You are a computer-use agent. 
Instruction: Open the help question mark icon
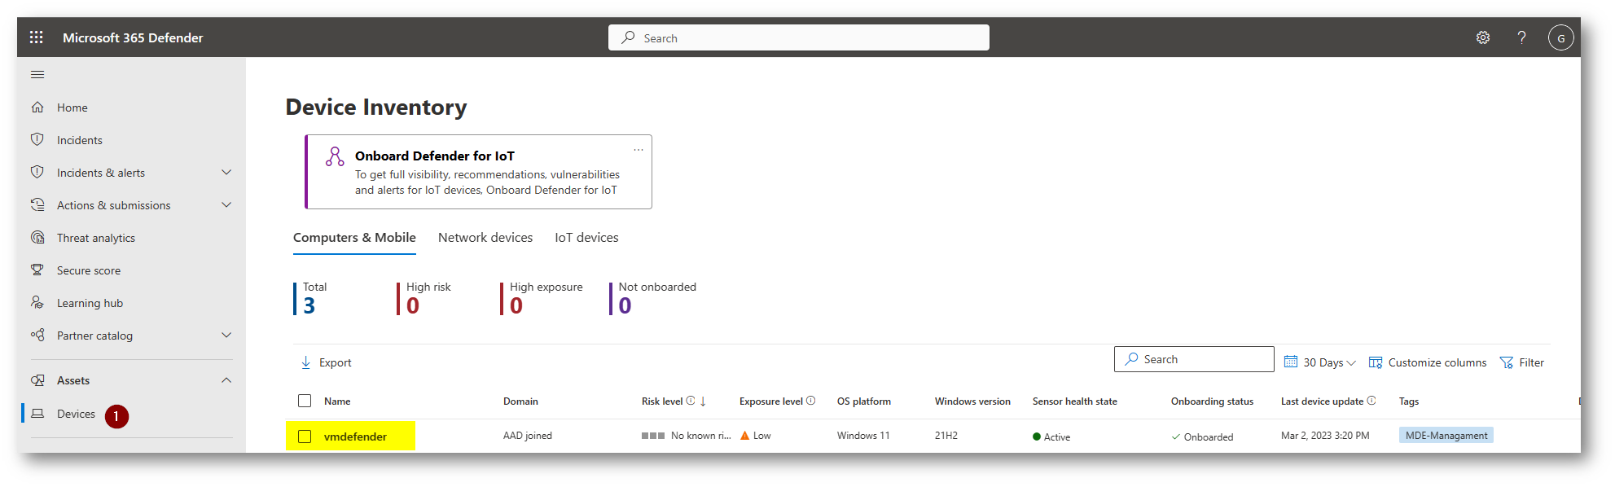1521,37
